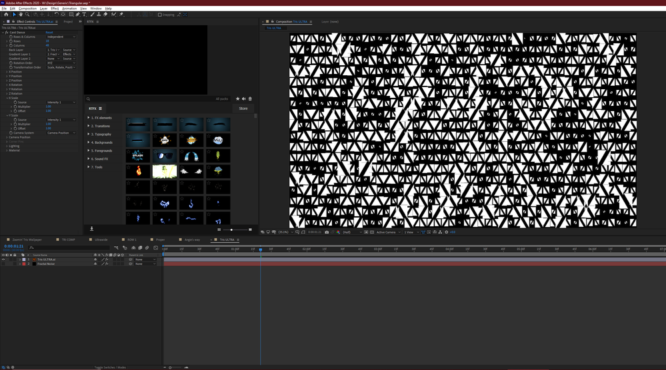This screenshot has height=370, width=666.
Task: Toggle fx switch on Tris ULTRA.ai layer
Action: pyautogui.click(x=107, y=260)
